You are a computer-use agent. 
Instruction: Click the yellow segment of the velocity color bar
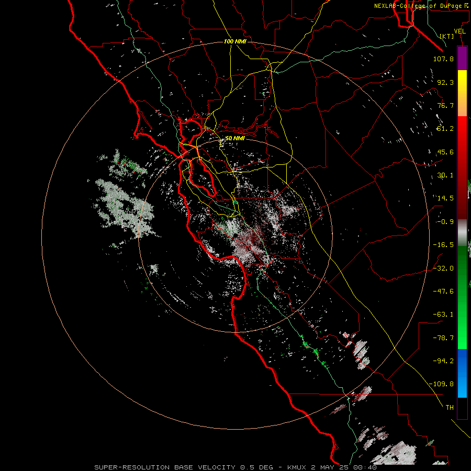[462, 81]
